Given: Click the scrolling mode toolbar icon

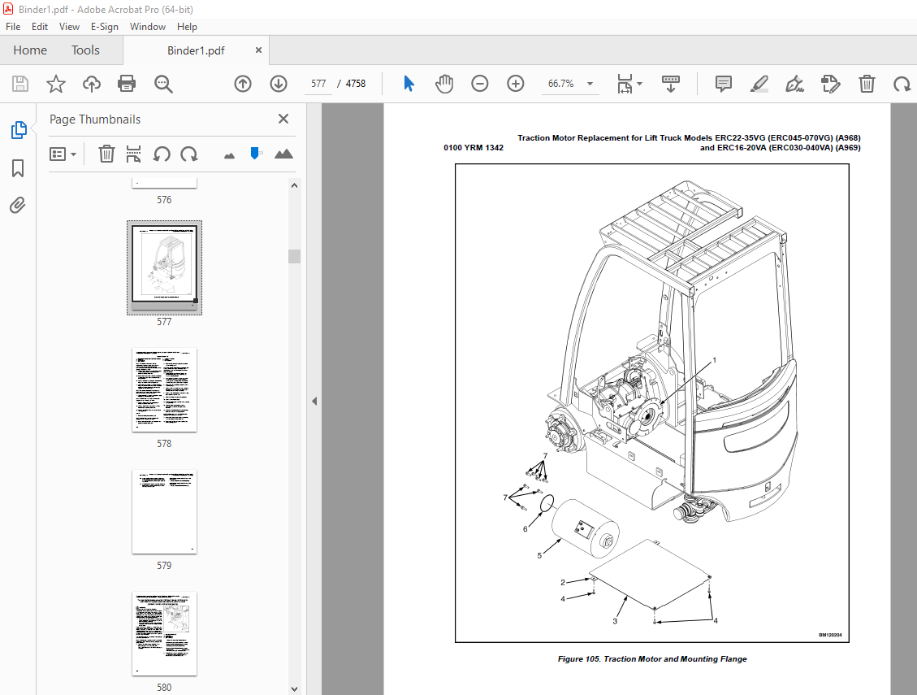Looking at the screenshot, I should [671, 84].
